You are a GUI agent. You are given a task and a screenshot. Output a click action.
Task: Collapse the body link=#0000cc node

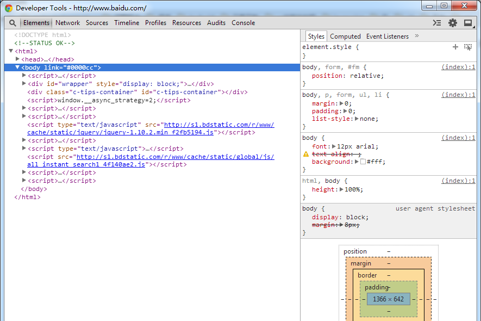click(17, 67)
